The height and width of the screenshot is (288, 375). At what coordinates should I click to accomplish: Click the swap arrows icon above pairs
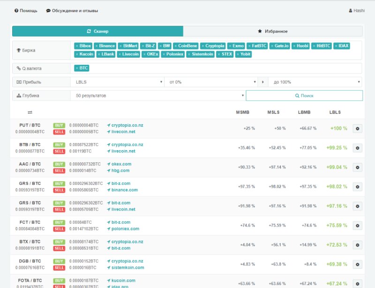(30, 113)
